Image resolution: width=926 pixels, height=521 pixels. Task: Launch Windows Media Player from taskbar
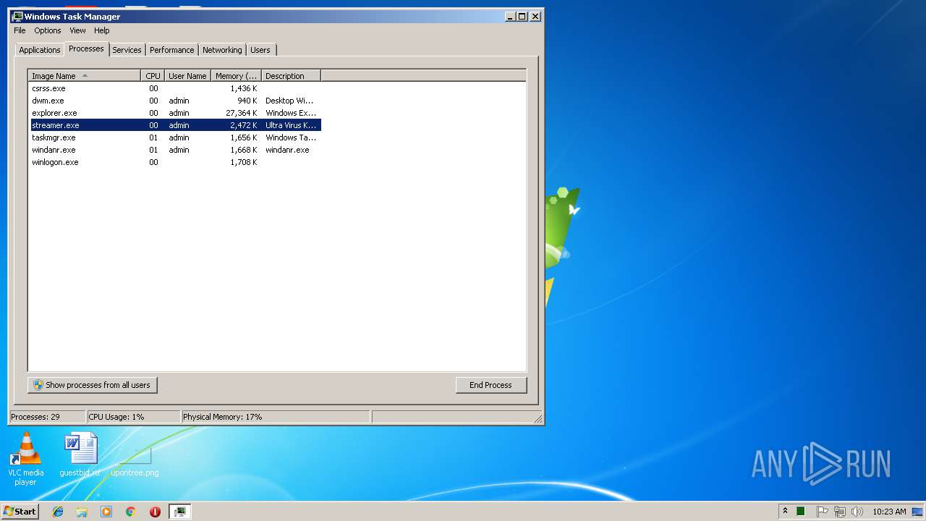(106, 512)
